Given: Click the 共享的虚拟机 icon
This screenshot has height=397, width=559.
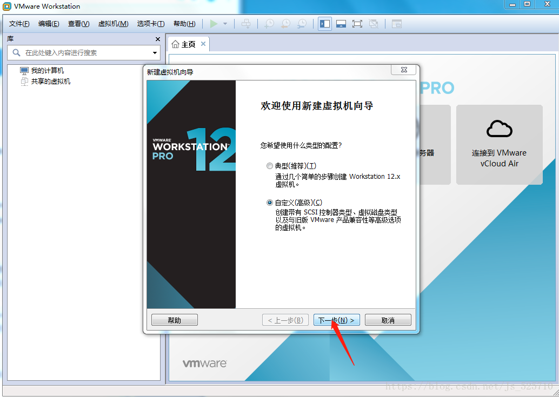Looking at the screenshot, I should click(x=24, y=81).
